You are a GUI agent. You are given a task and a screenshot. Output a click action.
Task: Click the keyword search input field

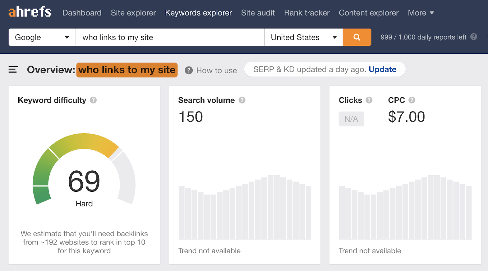[x=170, y=37]
